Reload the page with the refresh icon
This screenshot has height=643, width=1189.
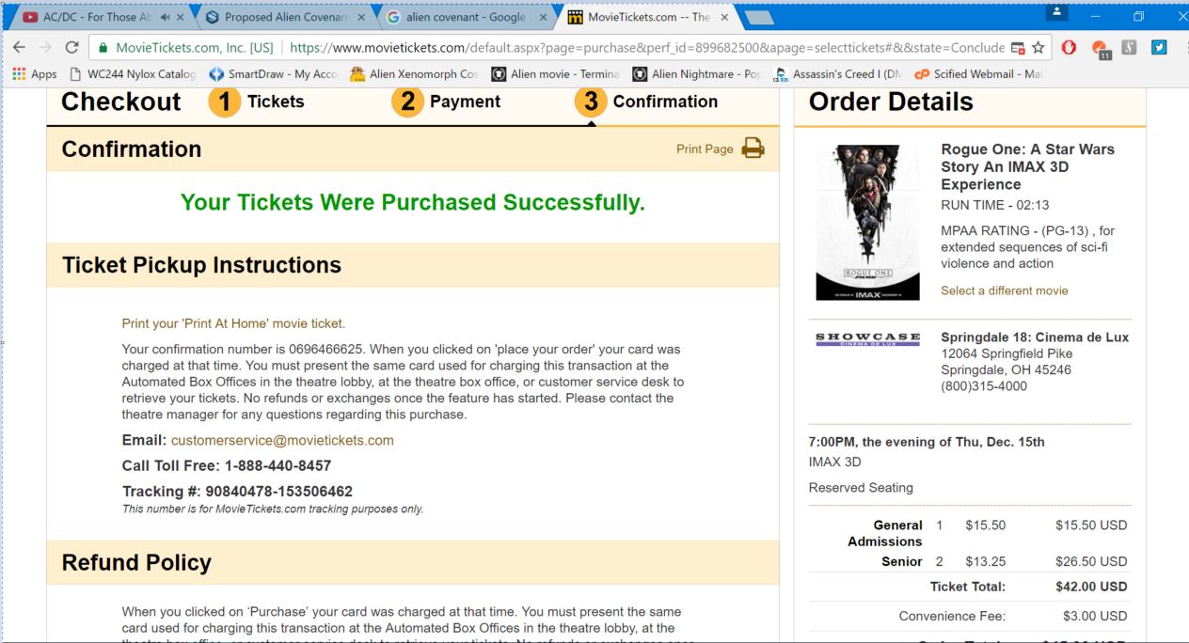[71, 47]
